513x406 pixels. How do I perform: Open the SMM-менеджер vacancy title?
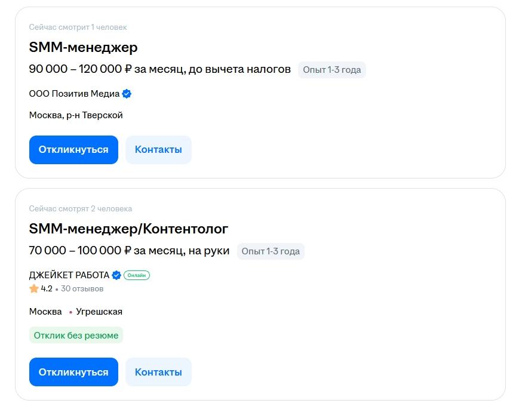pos(83,47)
